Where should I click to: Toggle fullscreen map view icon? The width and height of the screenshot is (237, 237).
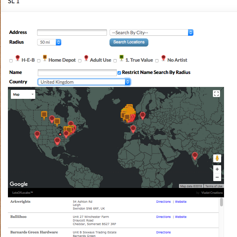pyautogui.click(x=216, y=94)
